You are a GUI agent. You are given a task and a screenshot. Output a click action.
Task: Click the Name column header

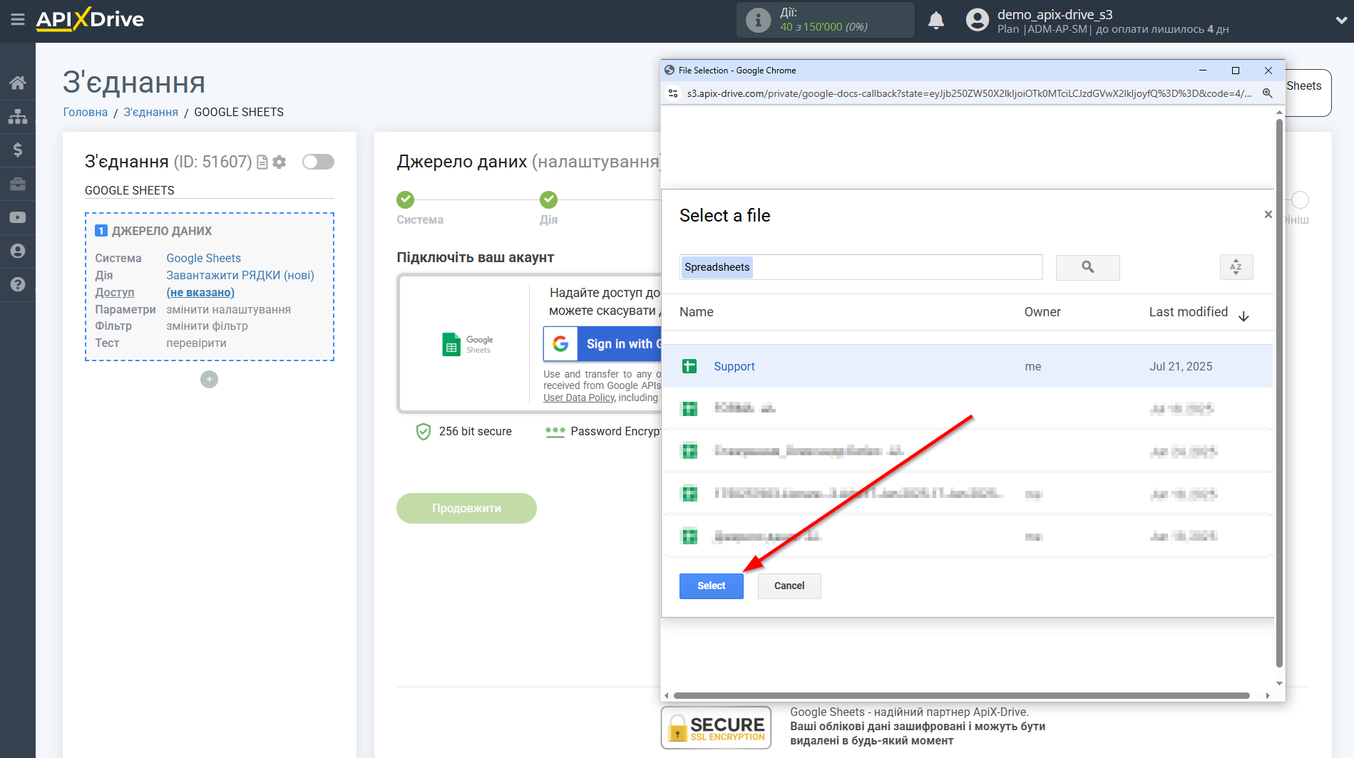(697, 312)
